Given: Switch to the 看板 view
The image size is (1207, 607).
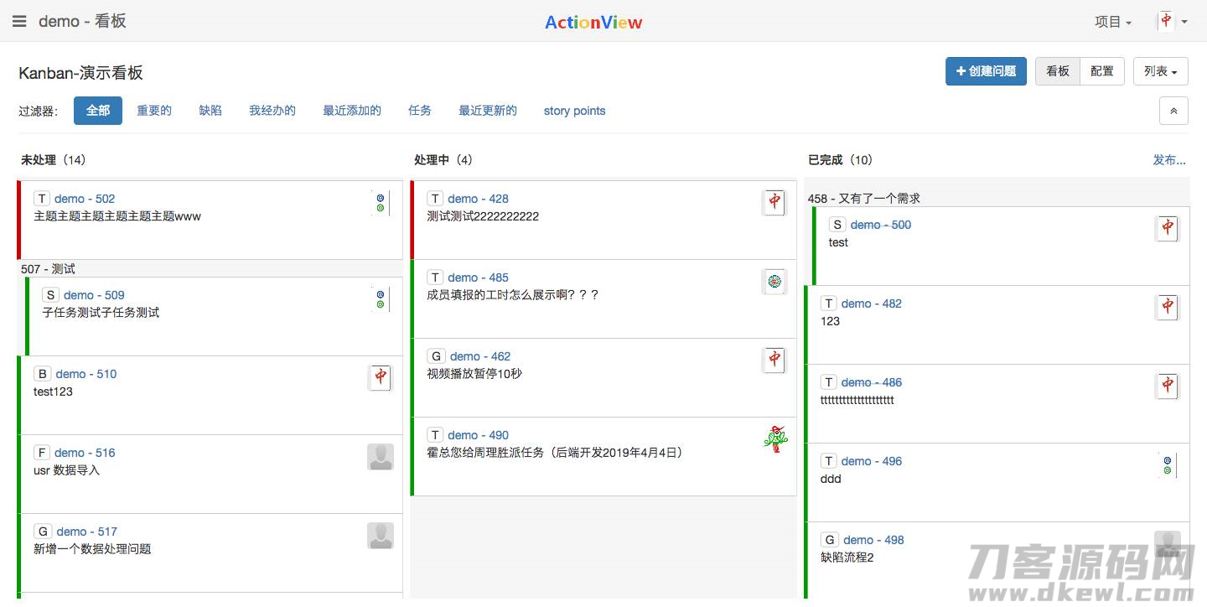Looking at the screenshot, I should (x=1058, y=71).
